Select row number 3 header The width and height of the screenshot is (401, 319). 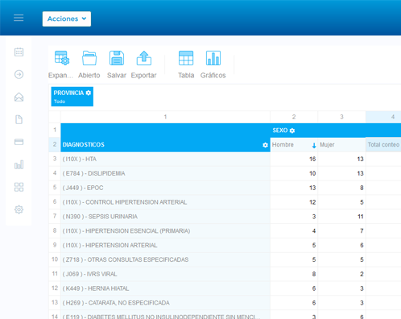(x=55, y=159)
